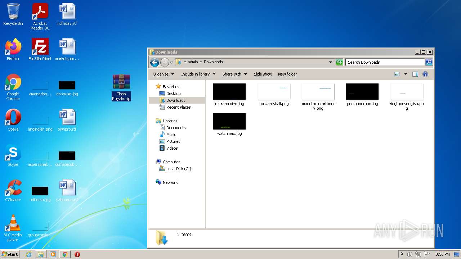Select forwardshall.png thumbnail
The width and height of the screenshot is (461, 259).
[274, 95]
